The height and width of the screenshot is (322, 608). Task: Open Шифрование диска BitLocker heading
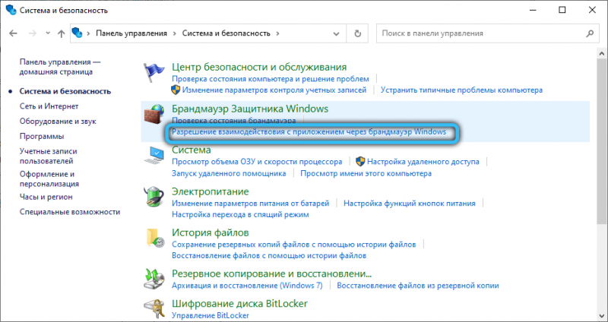pyautogui.click(x=239, y=303)
